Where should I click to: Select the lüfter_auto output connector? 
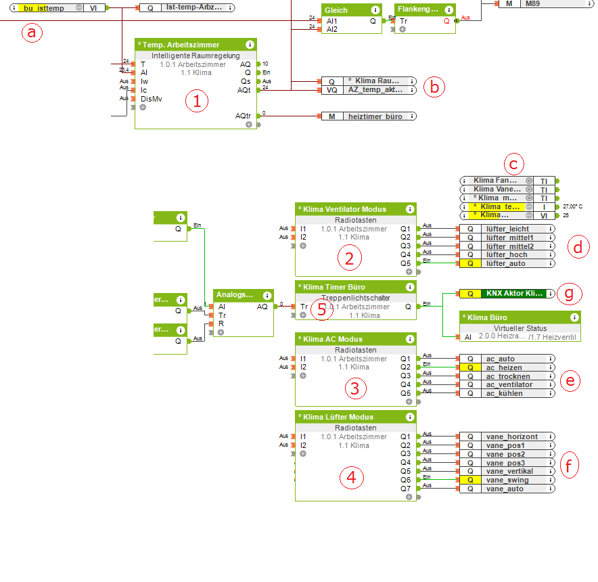click(507, 263)
